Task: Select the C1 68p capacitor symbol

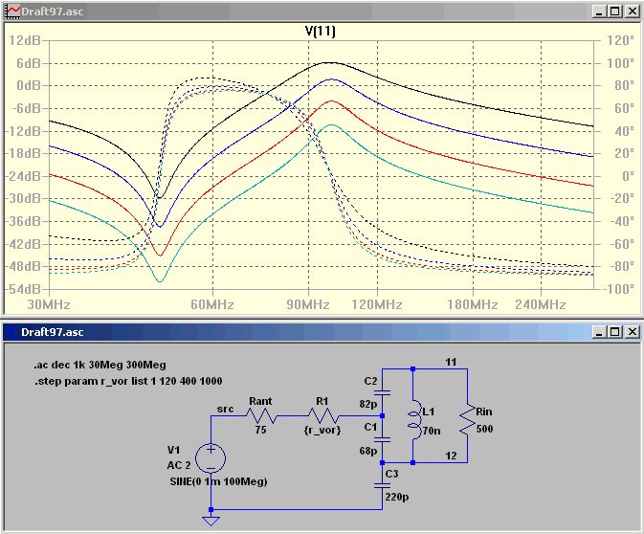Action: pyautogui.click(x=382, y=438)
